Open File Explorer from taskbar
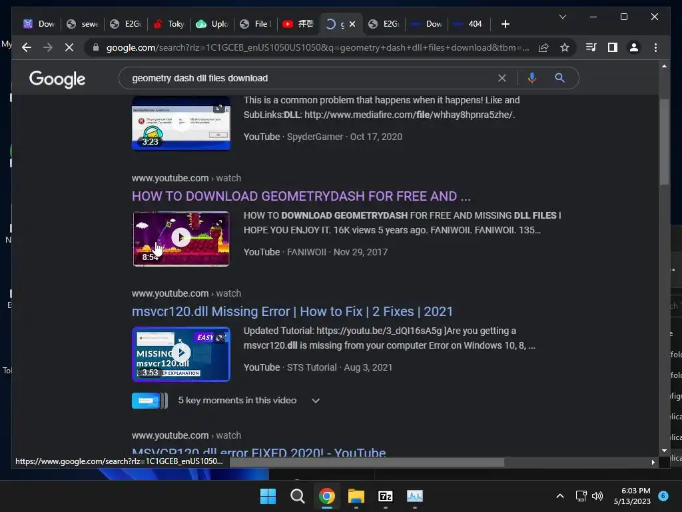Screen dimensions: 682x512 point(356,496)
